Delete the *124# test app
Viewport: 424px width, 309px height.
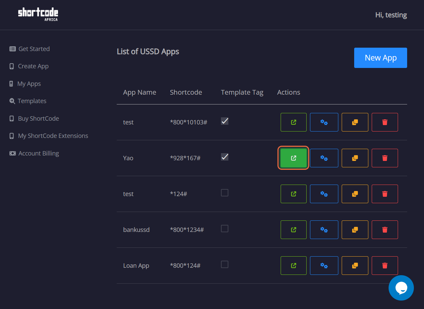pos(385,194)
